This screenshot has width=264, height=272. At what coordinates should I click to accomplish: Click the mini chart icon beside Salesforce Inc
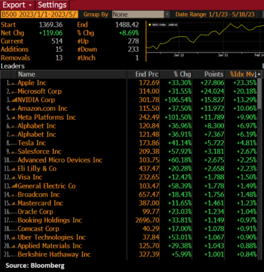click(14, 152)
